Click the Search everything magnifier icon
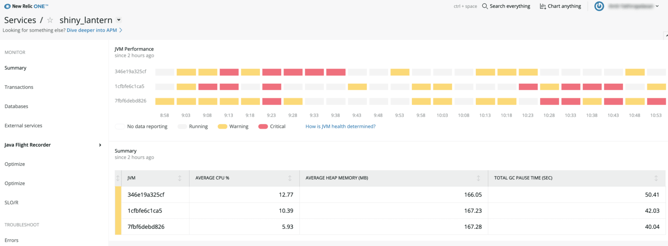This screenshot has width=668, height=246. tap(485, 6)
